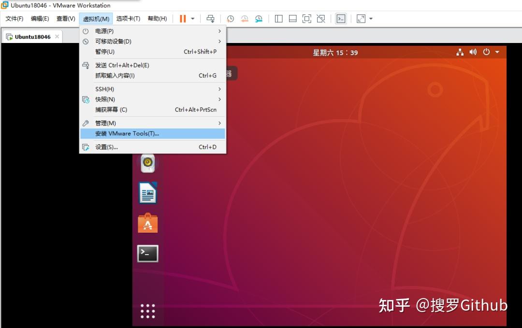Select 发送 Ctrl+Alt+Del(E) menu entry
Viewport: 522px width, 328px height.
[x=153, y=65]
